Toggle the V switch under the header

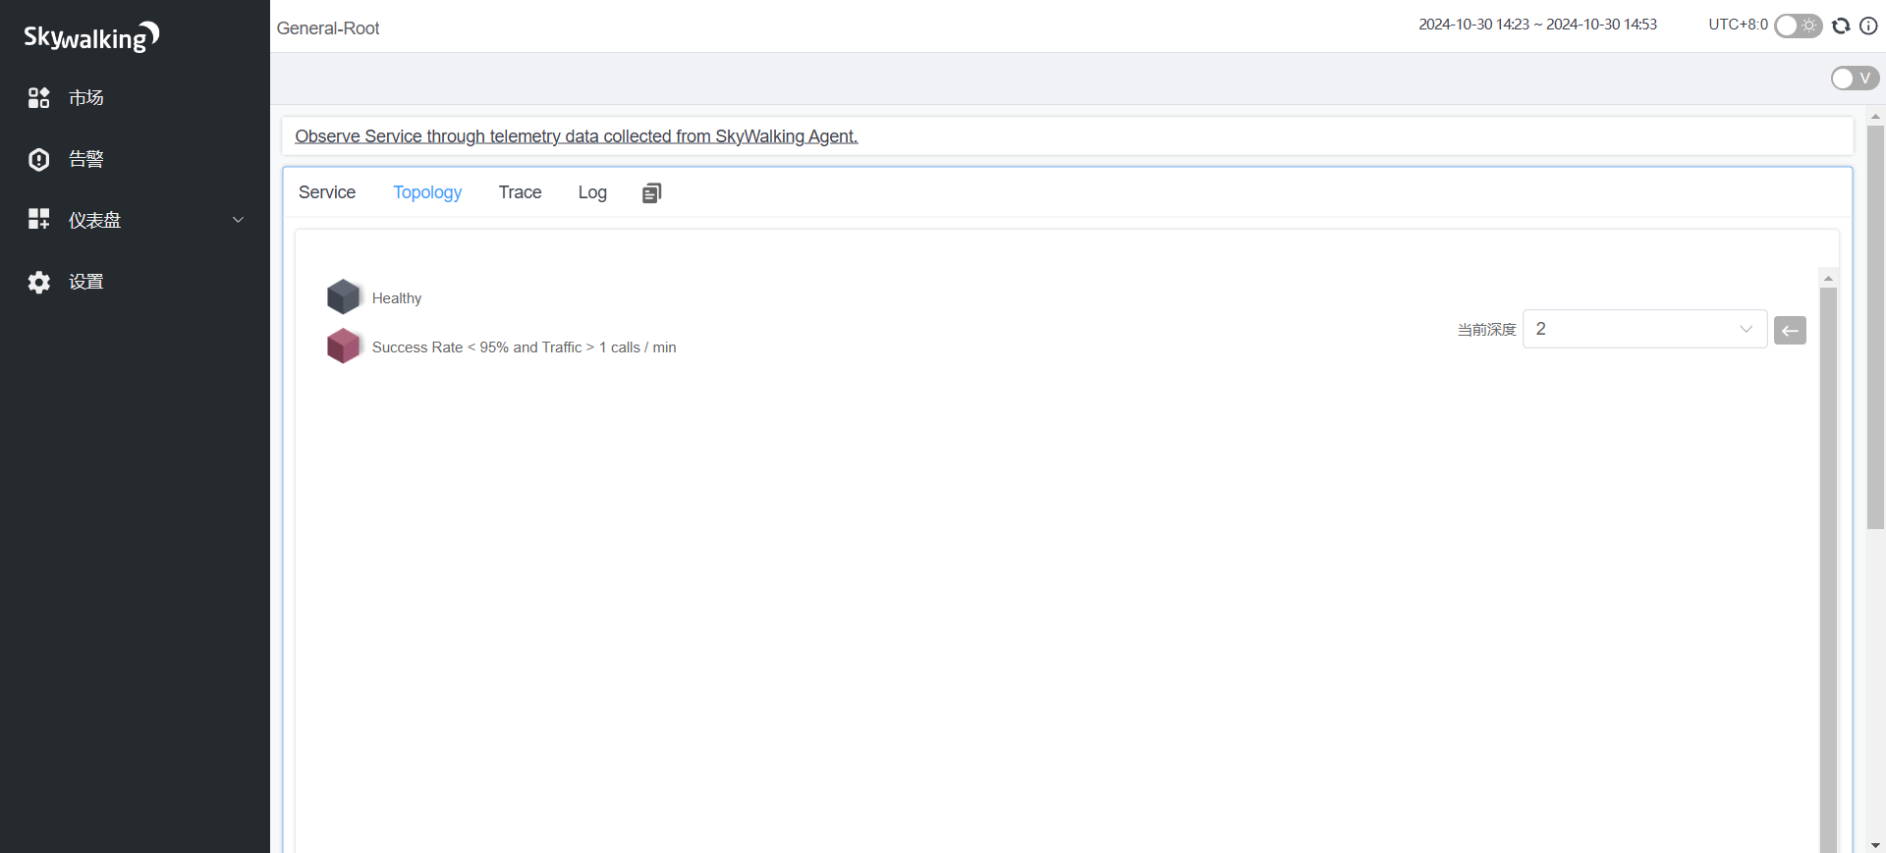tap(1855, 79)
